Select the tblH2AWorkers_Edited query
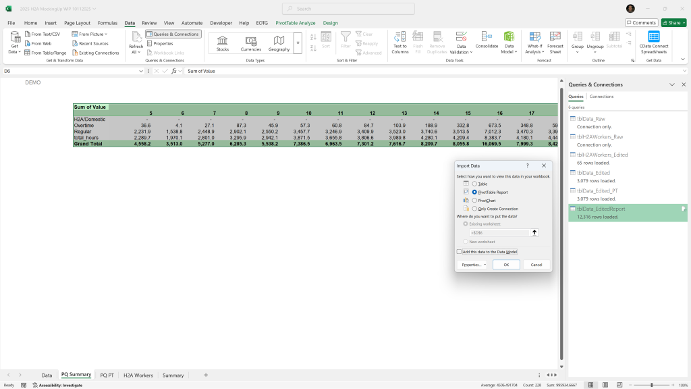The image size is (691, 389). click(x=627, y=159)
